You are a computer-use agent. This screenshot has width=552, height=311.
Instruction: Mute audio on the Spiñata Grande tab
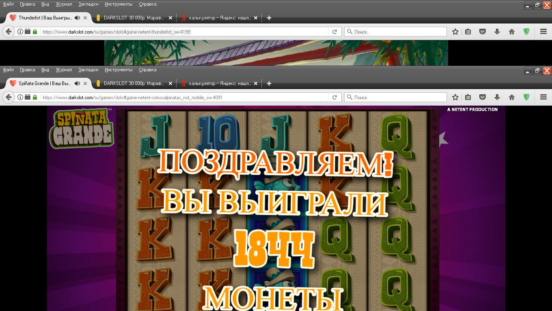pyautogui.click(x=77, y=83)
